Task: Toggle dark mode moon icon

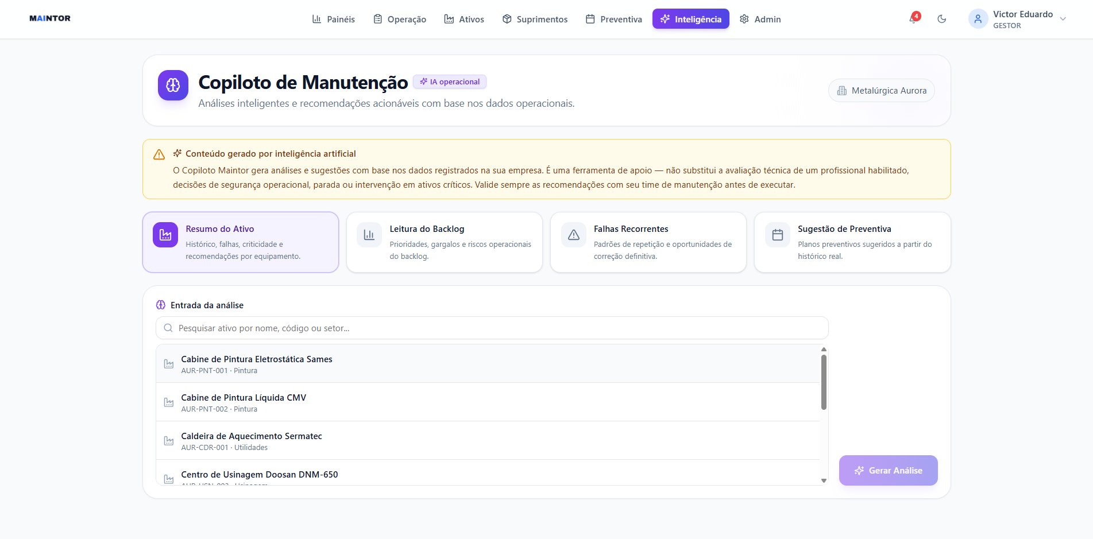Action: pyautogui.click(x=942, y=19)
